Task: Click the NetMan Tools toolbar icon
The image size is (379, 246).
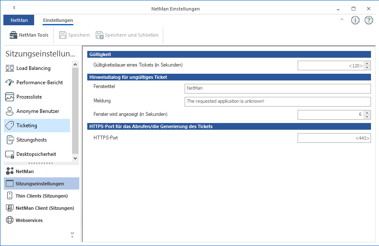Action: [28, 35]
